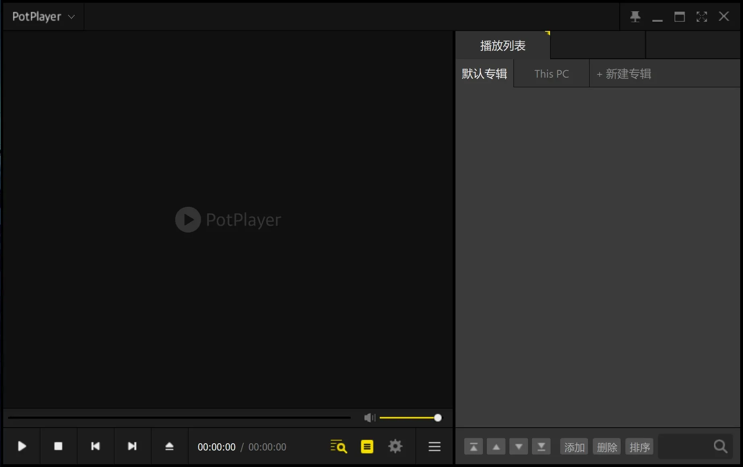Open the playlist search icon

tap(338, 446)
